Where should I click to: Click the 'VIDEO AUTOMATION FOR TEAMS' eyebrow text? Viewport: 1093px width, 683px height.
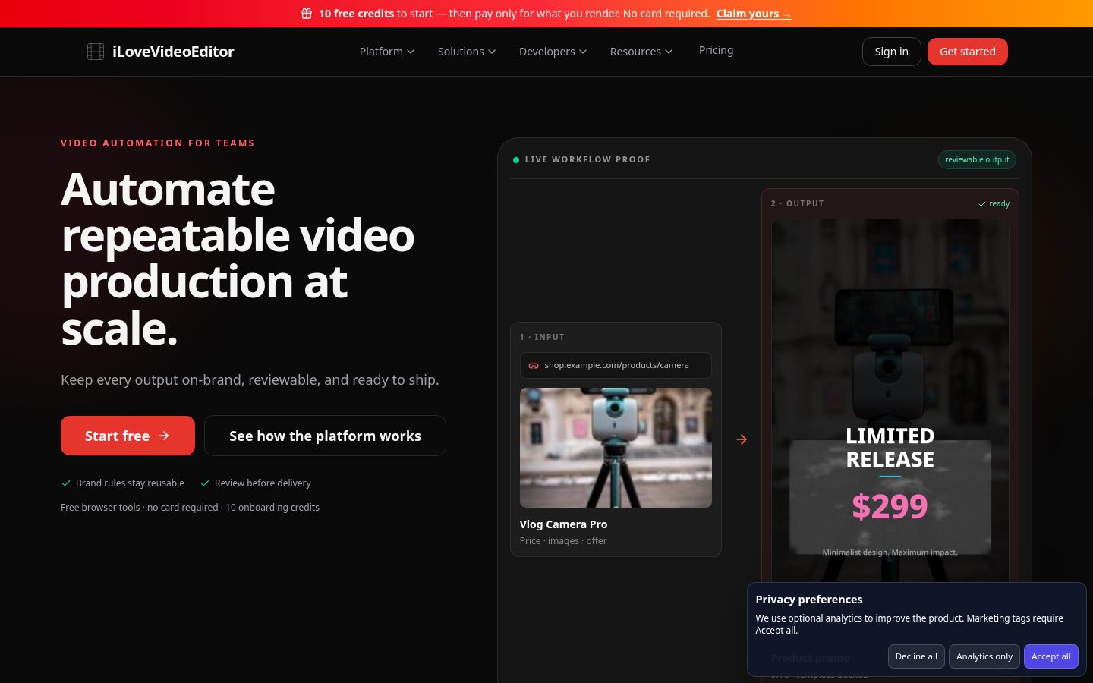(158, 143)
